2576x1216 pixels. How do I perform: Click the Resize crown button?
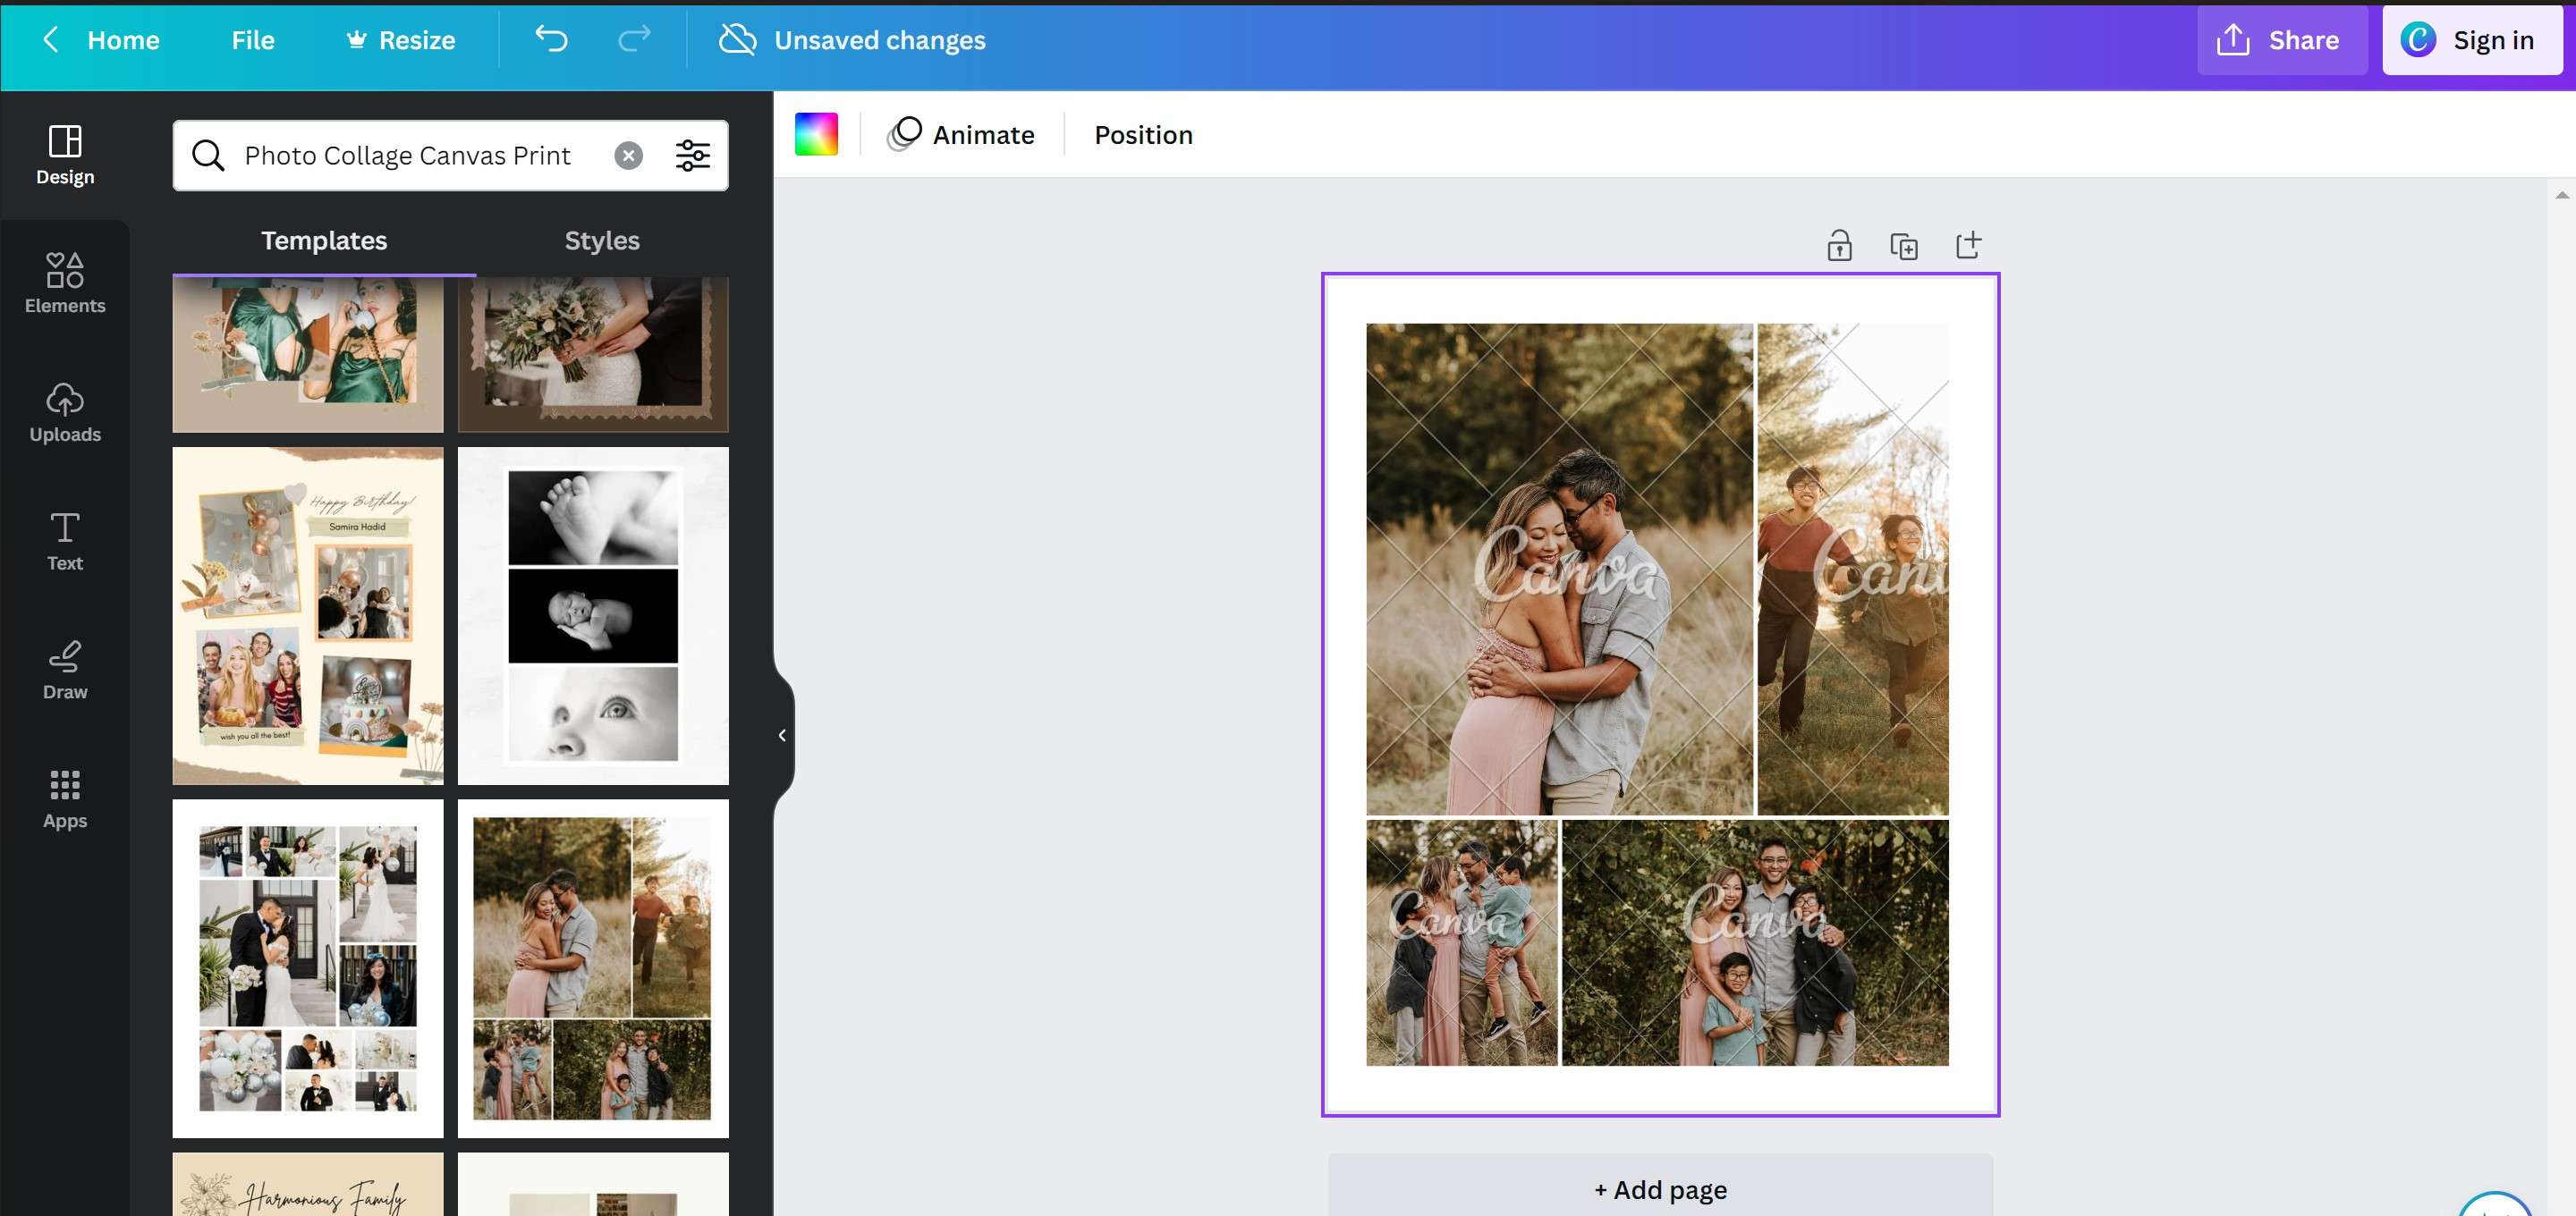pos(401,40)
